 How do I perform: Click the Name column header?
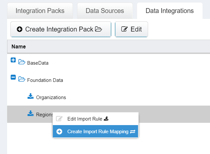tap(18, 47)
